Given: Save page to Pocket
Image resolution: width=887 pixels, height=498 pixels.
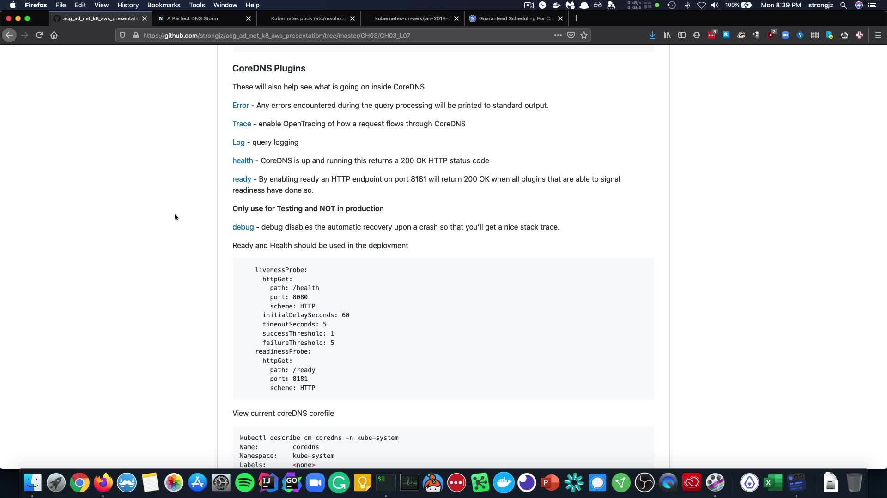Looking at the screenshot, I should pyautogui.click(x=571, y=35).
